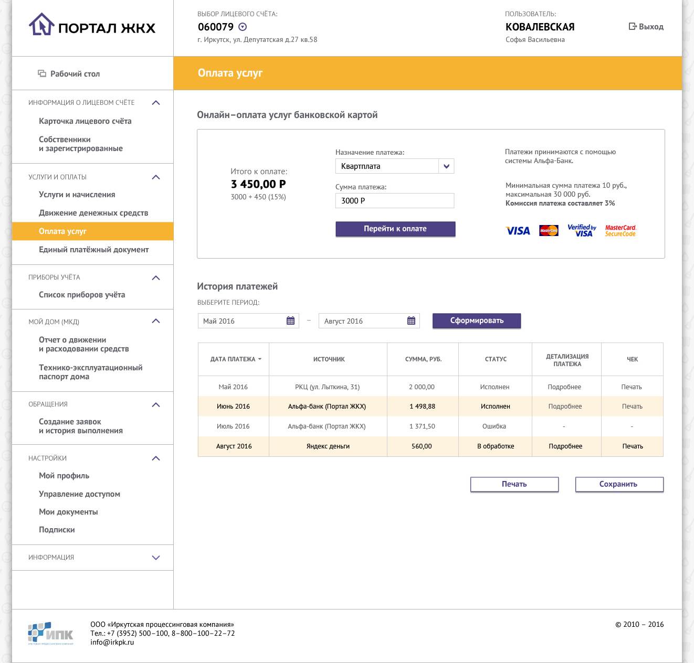Click the Сформировать button

tap(476, 320)
